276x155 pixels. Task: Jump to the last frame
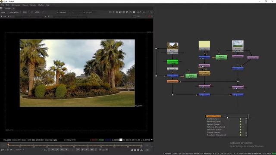coord(92,150)
